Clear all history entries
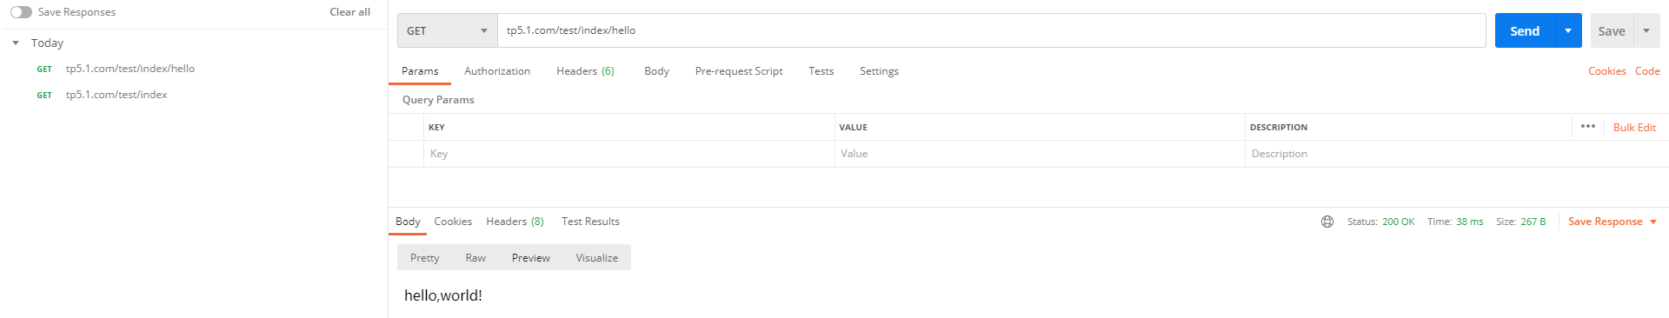Image resolution: width=1669 pixels, height=318 pixels. tap(349, 12)
